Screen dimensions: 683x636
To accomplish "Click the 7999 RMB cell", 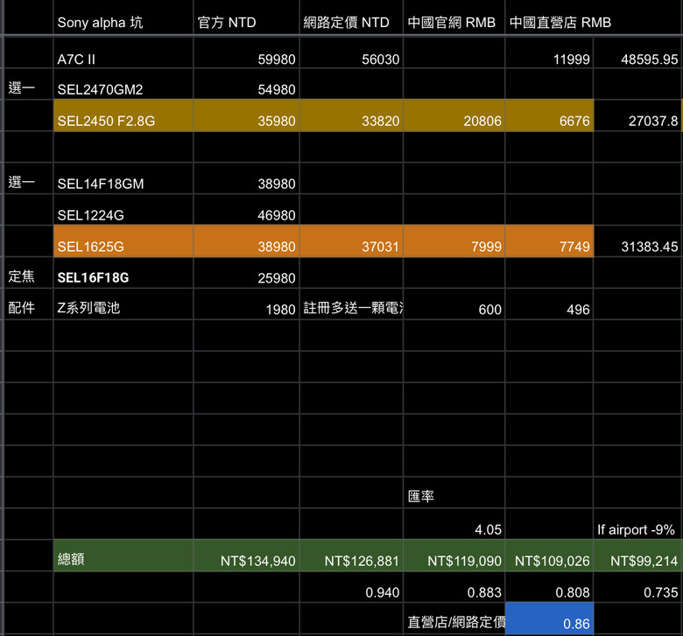I will click(454, 241).
